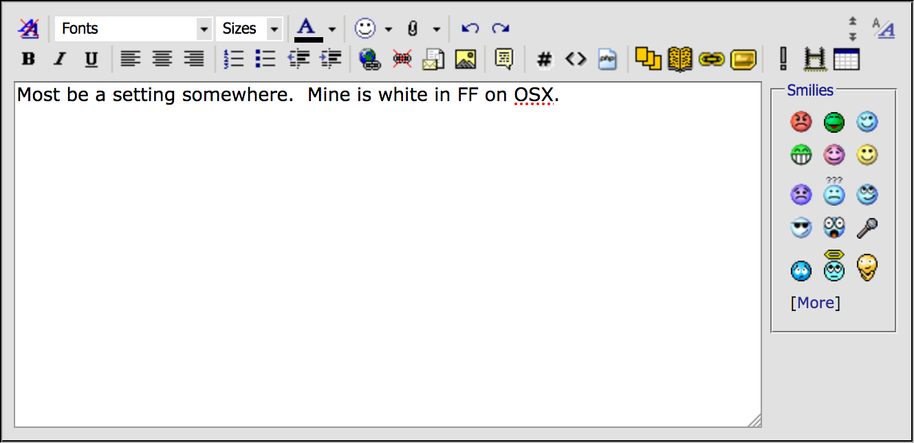Wrap HTML tags with the <> icon
The height and width of the screenshot is (443, 914).
(576, 60)
